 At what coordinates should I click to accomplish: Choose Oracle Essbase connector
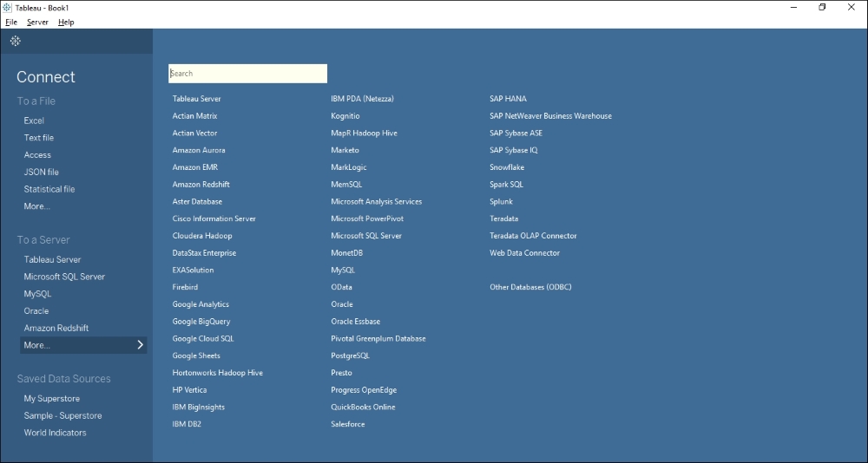355,322
